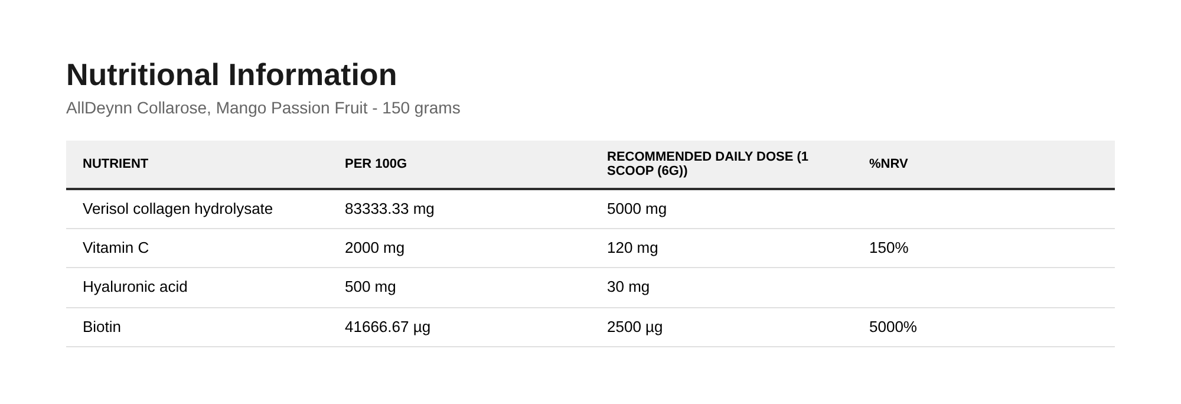Click the 30 mg daily dose cell

click(x=628, y=287)
